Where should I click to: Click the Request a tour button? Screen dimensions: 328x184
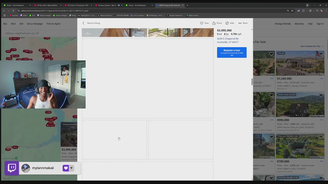click(232, 52)
